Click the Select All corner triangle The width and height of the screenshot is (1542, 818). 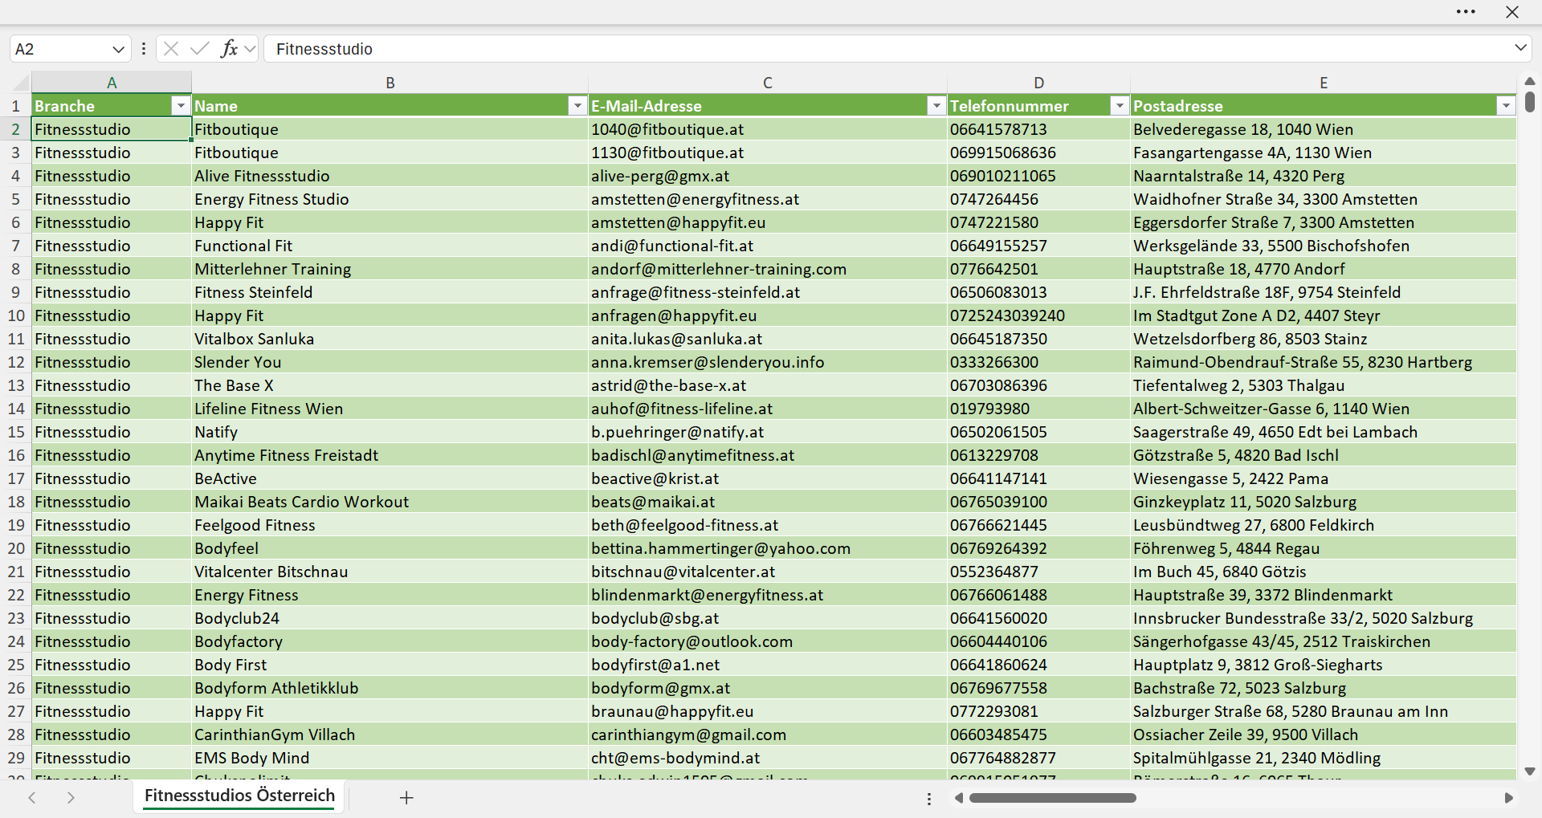20,83
